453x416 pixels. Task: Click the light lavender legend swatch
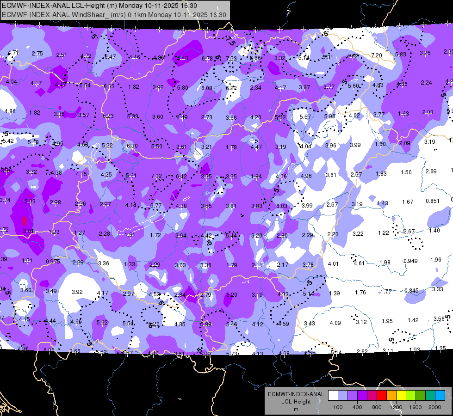point(343,395)
